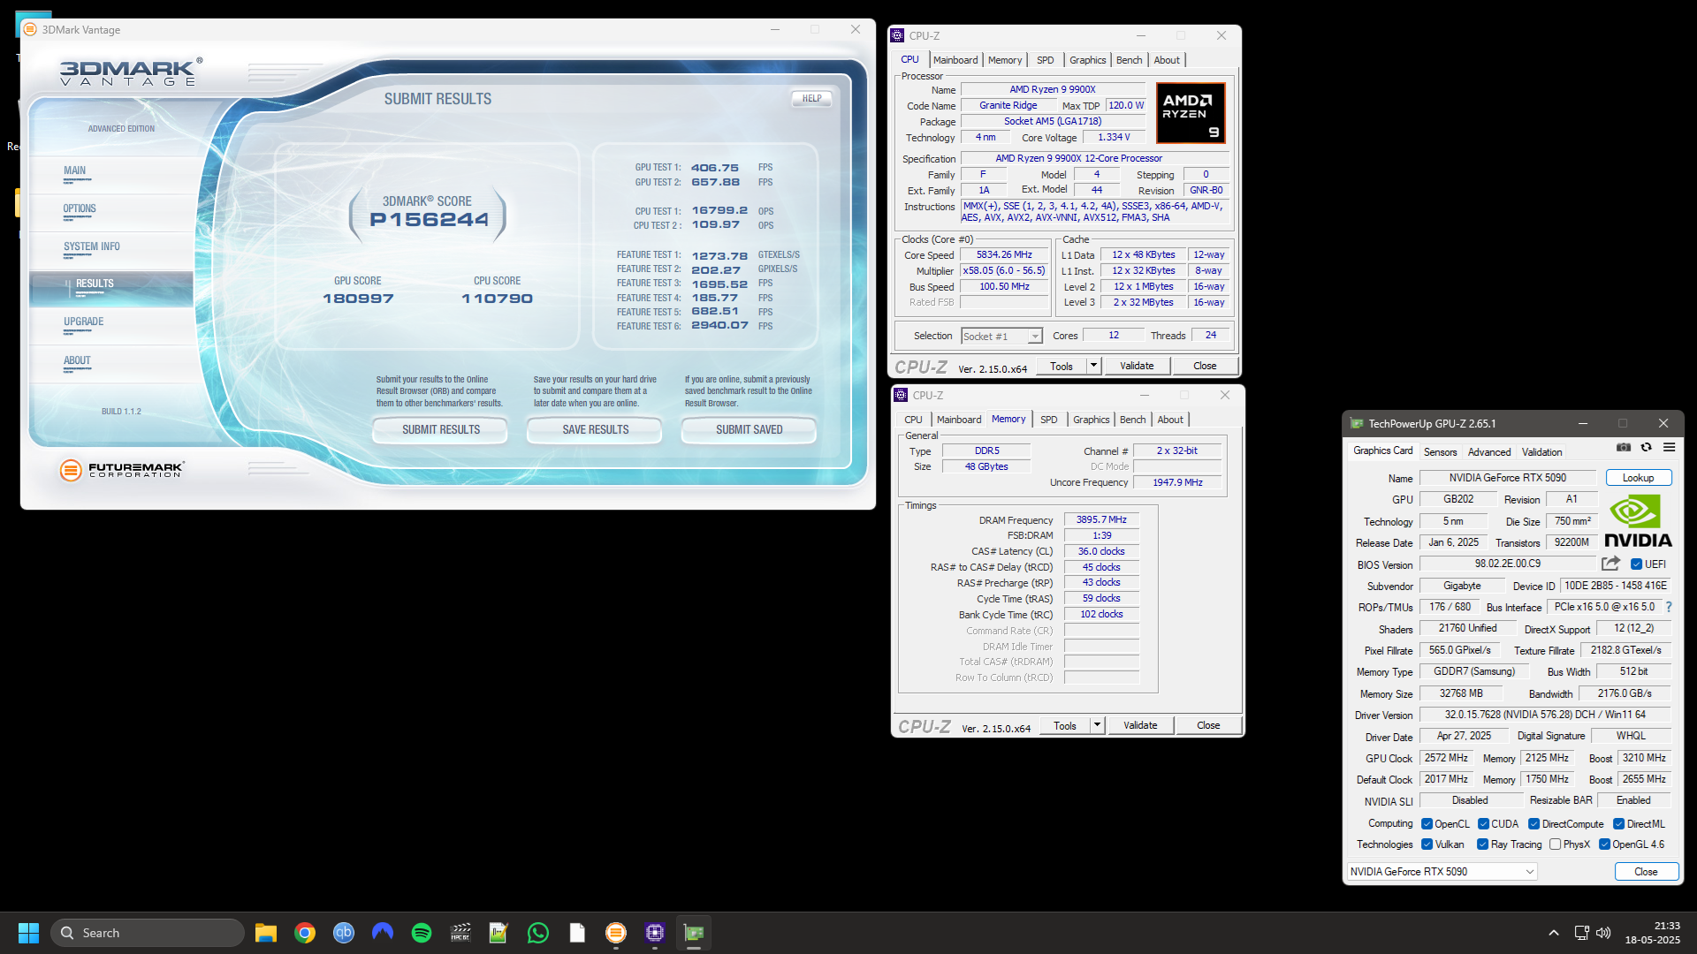Open CPU-Z taskbar icon
The width and height of the screenshot is (1697, 954).
click(655, 933)
